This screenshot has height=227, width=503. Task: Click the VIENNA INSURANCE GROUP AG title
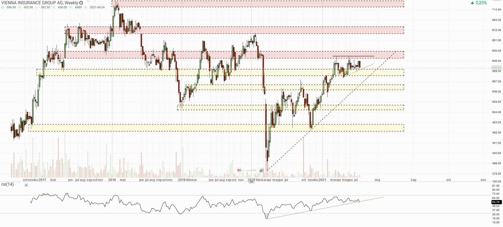point(32,3)
